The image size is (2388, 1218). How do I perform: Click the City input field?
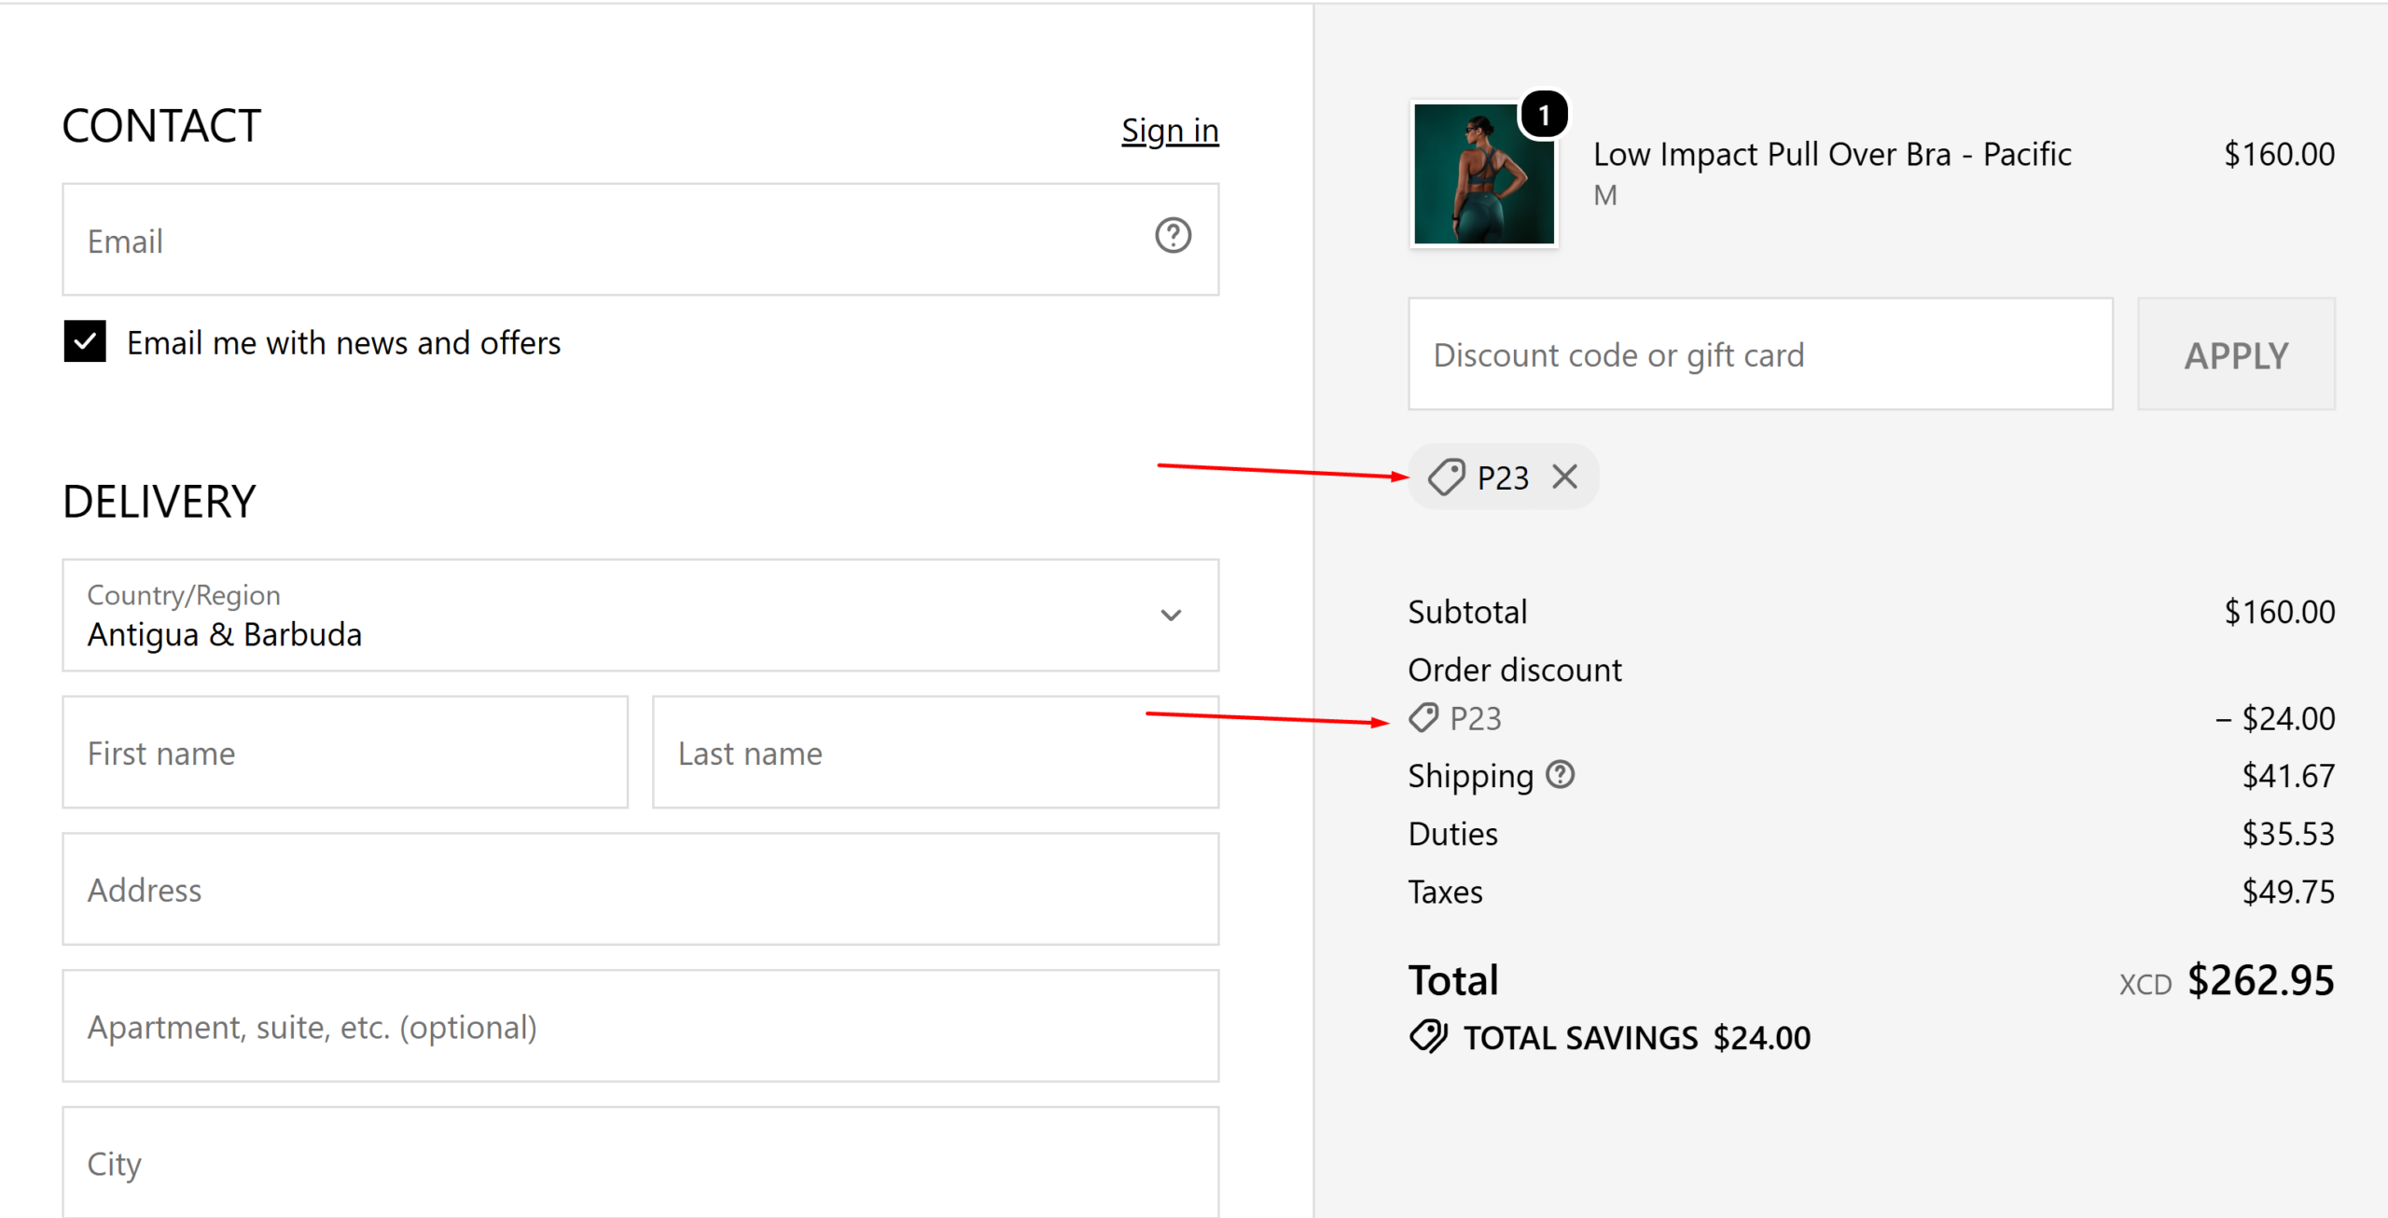(641, 1162)
